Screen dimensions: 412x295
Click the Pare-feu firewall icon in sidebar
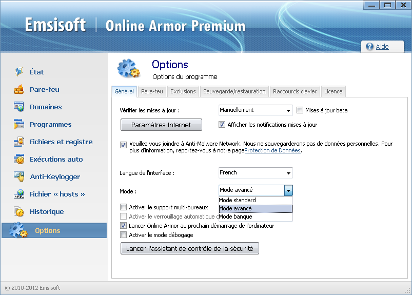19,90
